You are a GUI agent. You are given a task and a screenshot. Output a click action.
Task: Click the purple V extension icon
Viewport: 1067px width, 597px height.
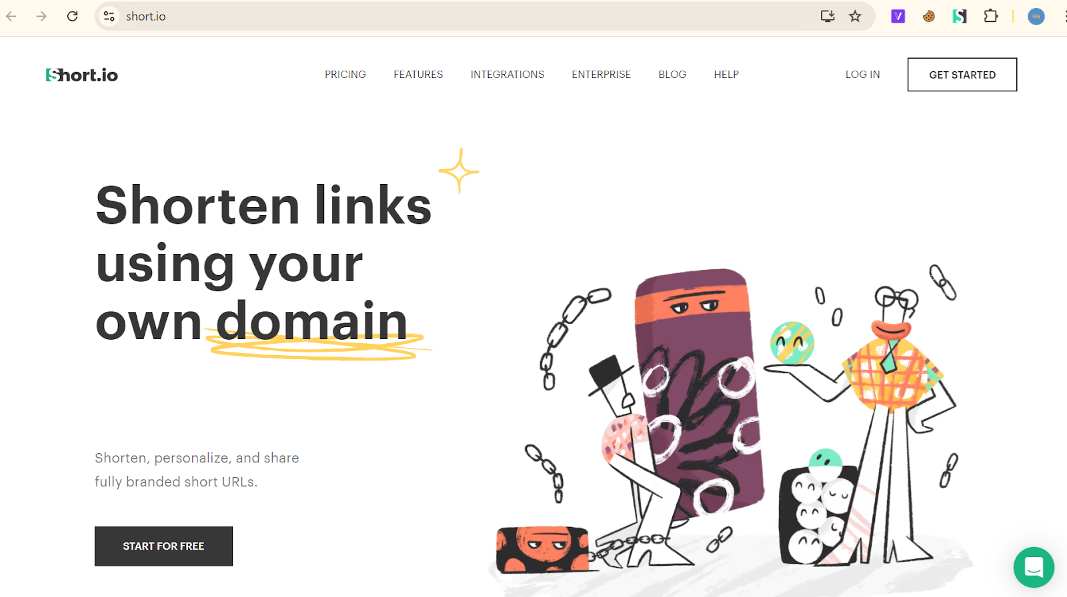898,16
